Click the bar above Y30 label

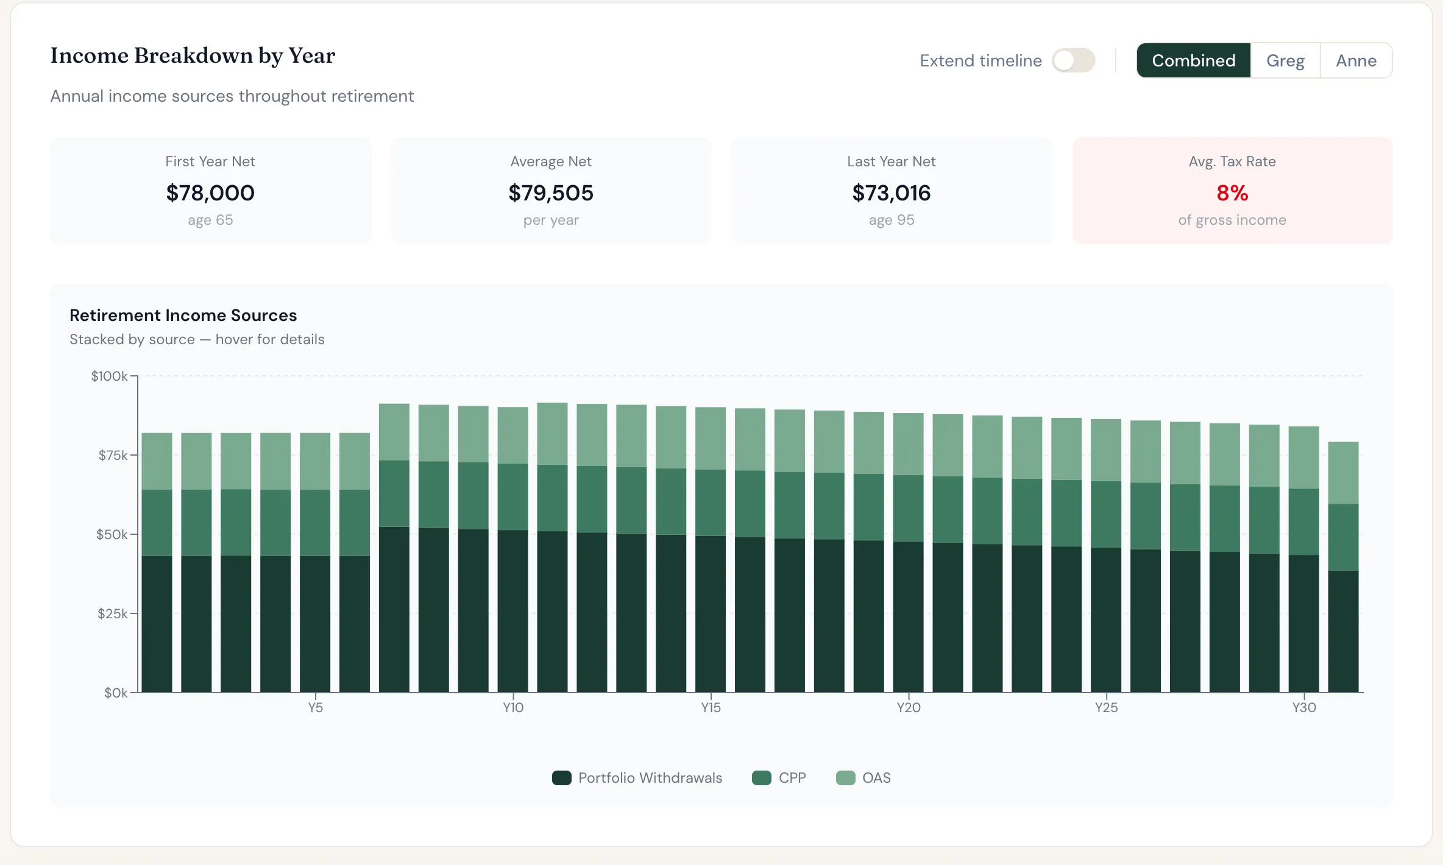(x=1304, y=559)
